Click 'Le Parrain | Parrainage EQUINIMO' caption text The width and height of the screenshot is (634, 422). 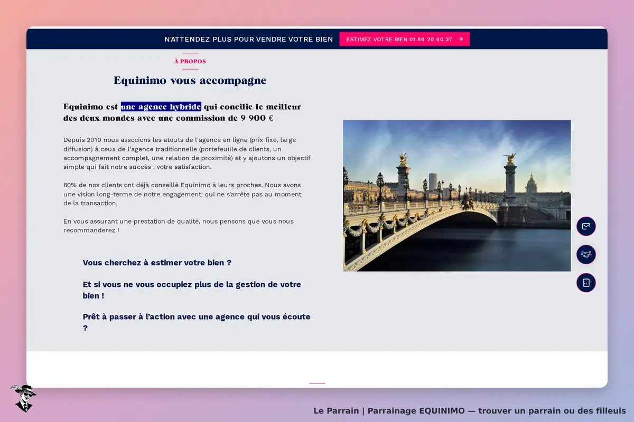pyautogui.click(x=470, y=410)
